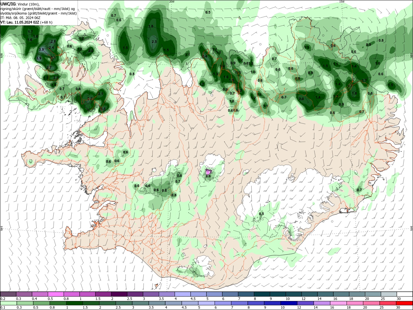Image resolution: width=413 pixels, height=310 pixels.
Task: Click the 'VT: Lau. 11.05.2024 02Z (+68 h)' line
Action: coord(26,22)
